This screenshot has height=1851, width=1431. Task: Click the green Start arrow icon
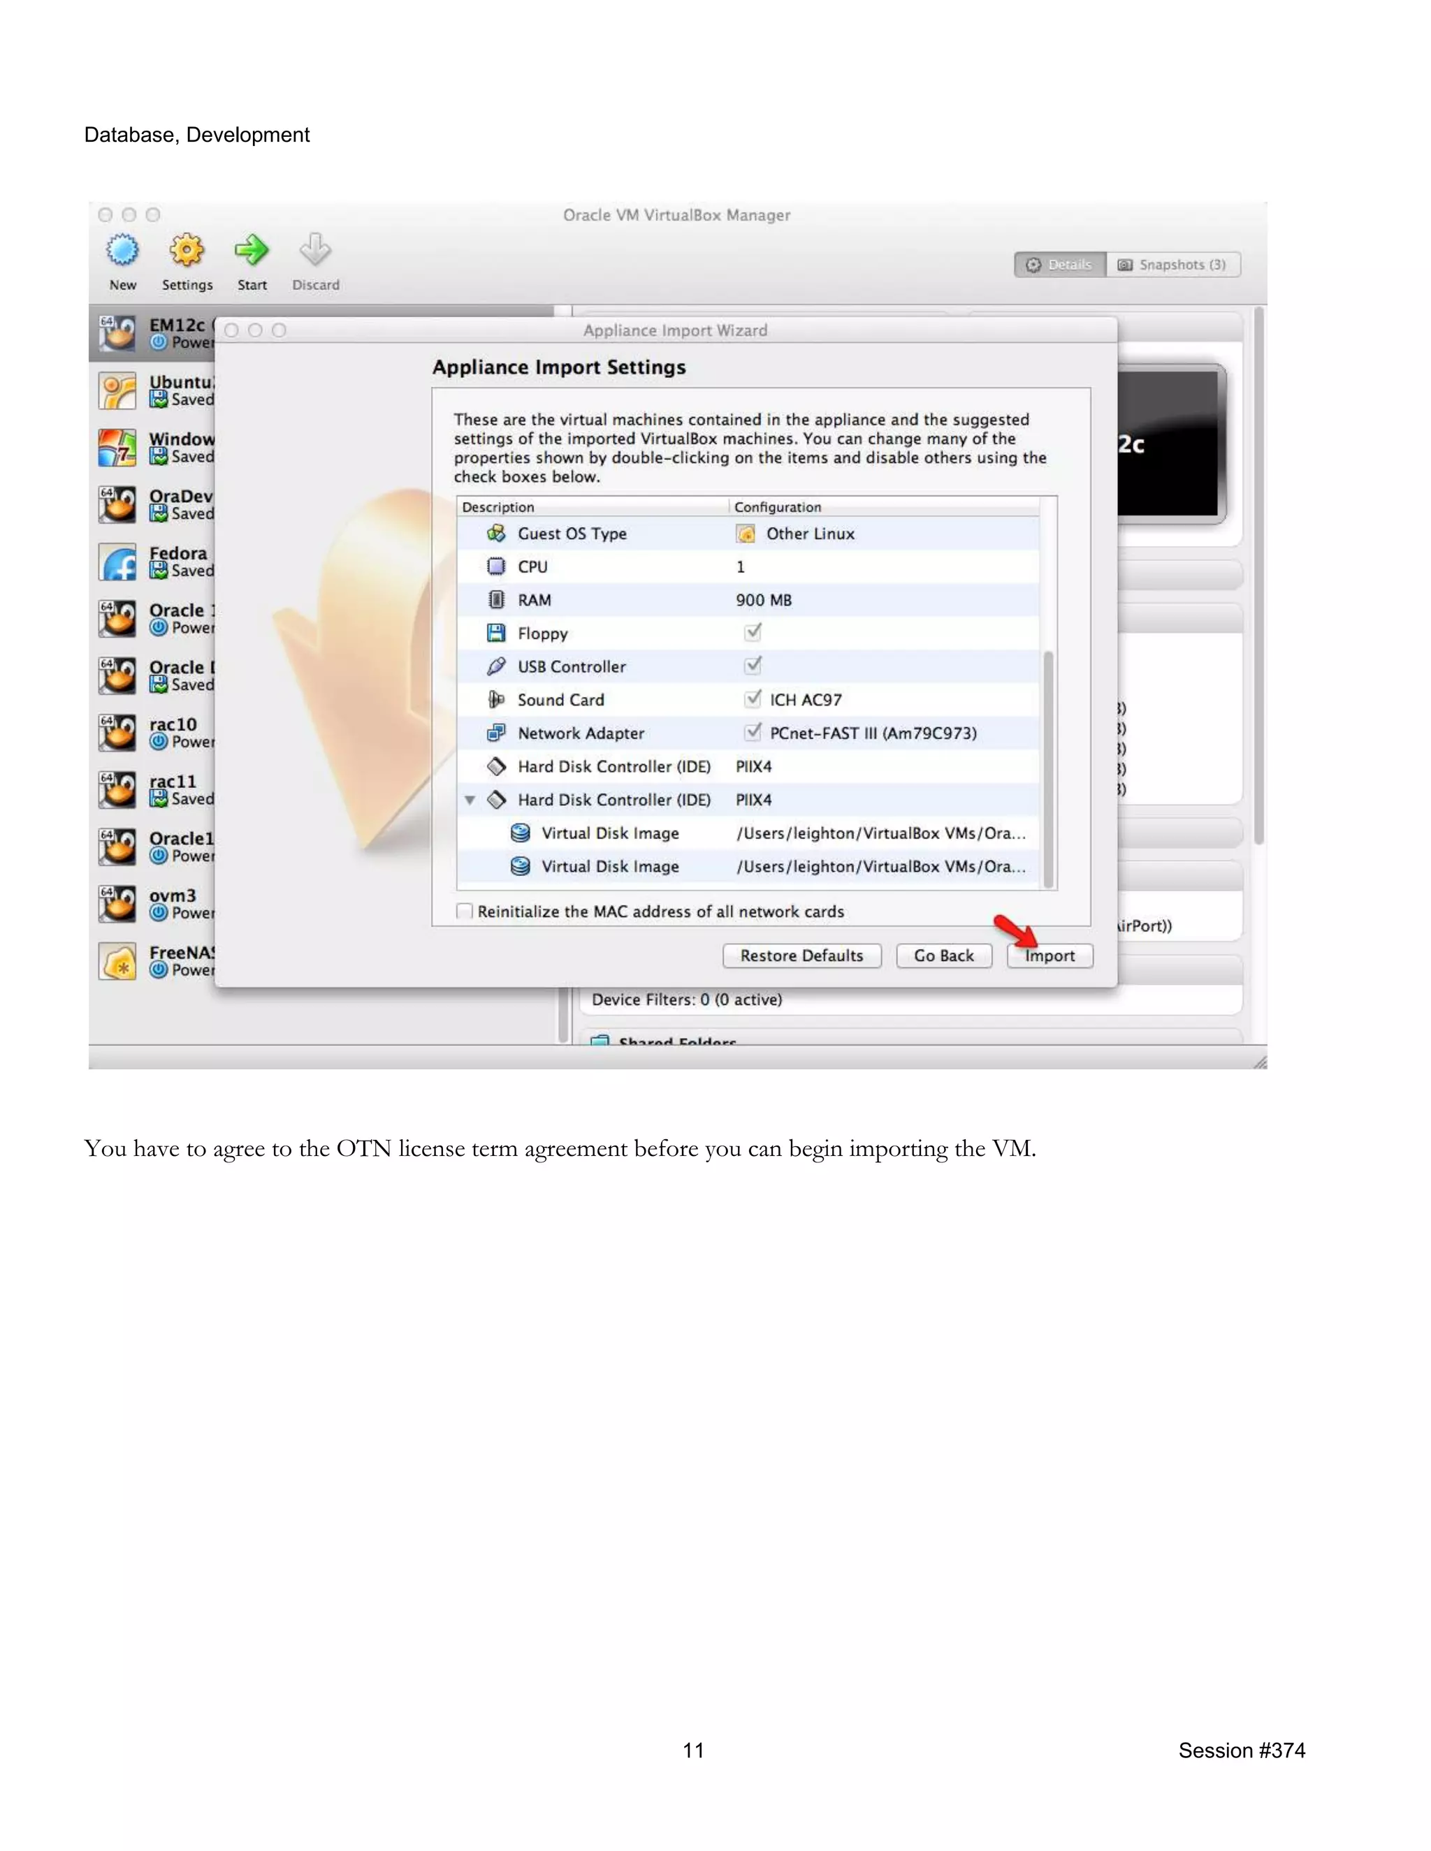tap(251, 250)
